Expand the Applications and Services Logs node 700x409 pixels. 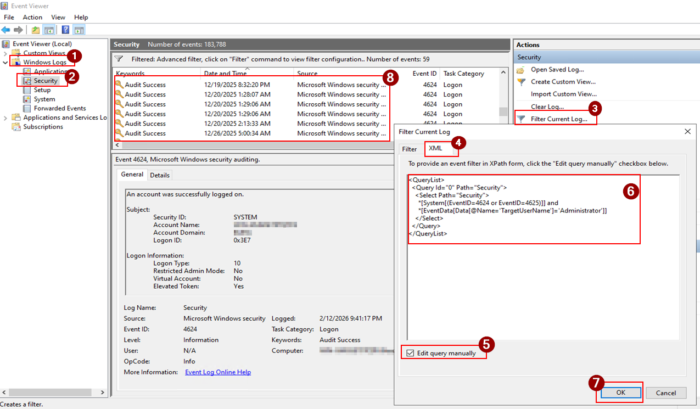[x=4, y=117]
